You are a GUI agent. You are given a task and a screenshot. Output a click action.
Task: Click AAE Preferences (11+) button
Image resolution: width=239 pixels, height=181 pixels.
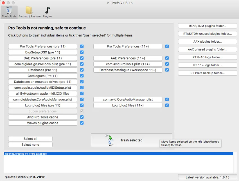(x=128, y=58)
